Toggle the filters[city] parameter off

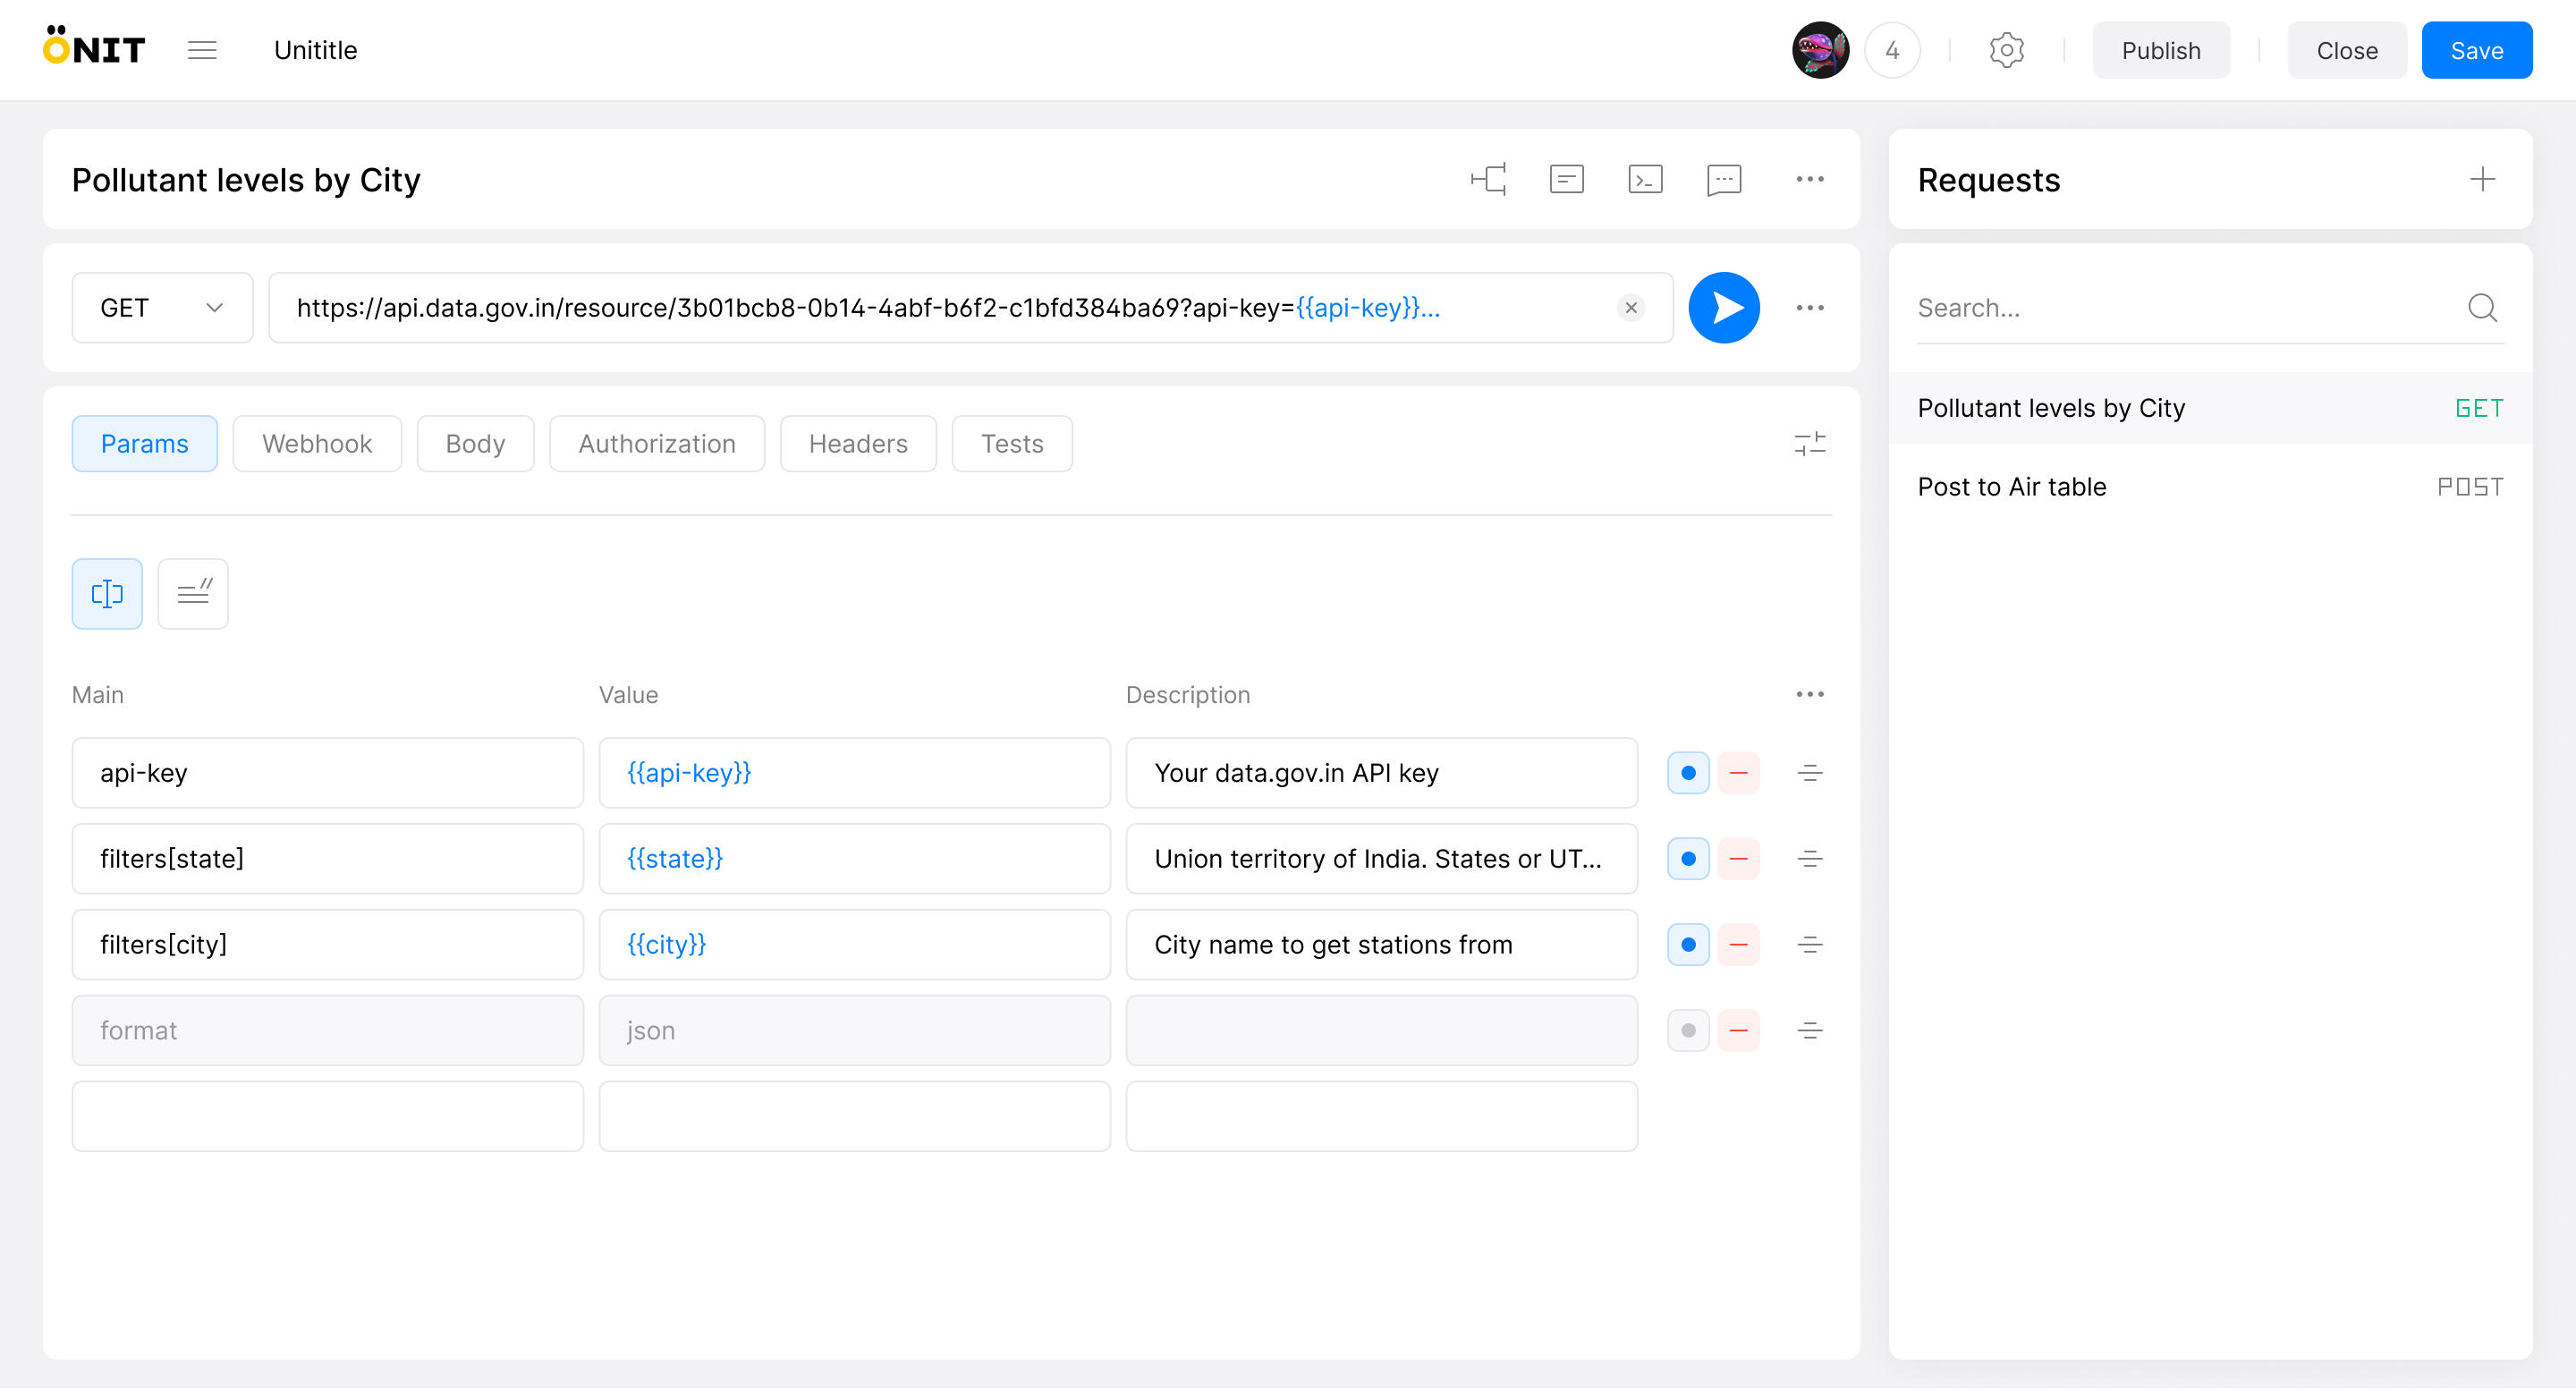(x=1688, y=945)
